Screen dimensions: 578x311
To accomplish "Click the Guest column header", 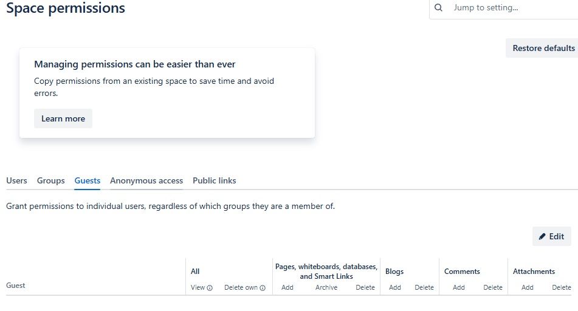I will coord(16,285).
